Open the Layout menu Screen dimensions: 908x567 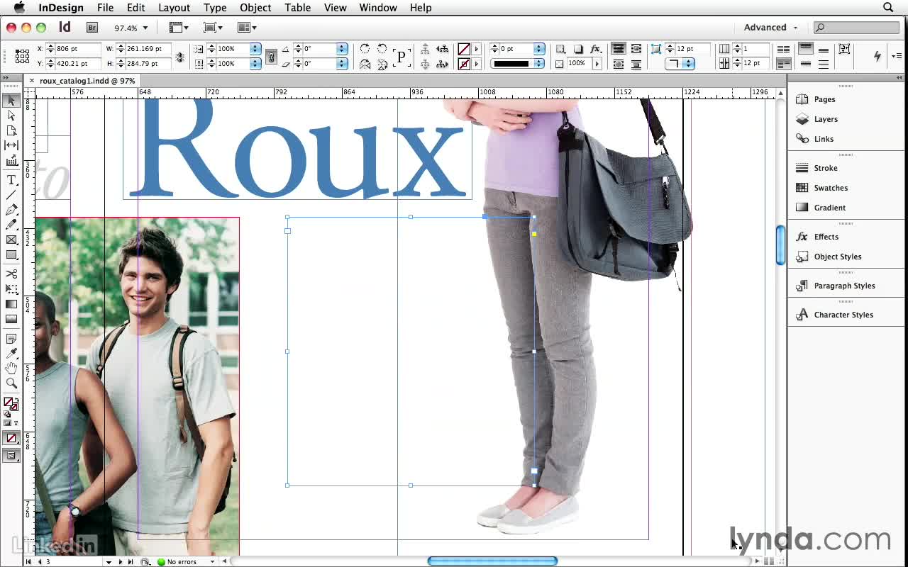[x=174, y=8]
